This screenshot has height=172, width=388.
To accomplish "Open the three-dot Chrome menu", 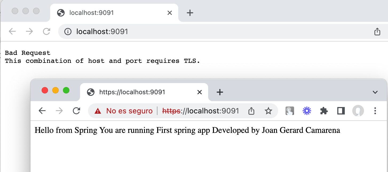I will click(x=375, y=111).
